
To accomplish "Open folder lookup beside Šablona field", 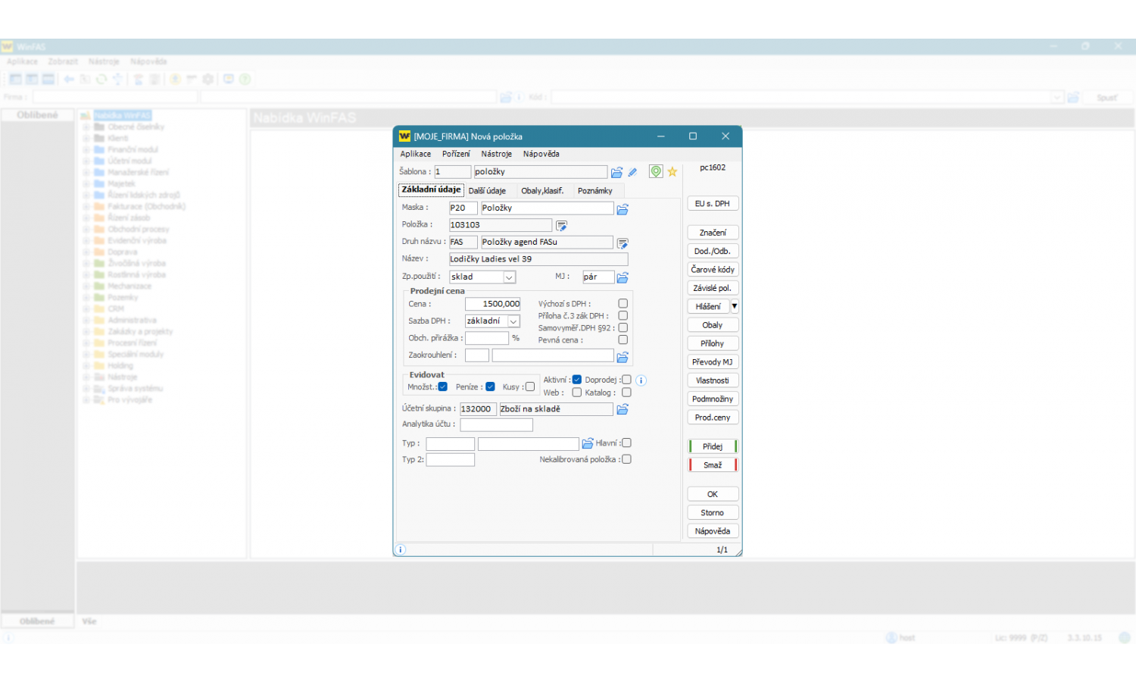I will point(616,173).
